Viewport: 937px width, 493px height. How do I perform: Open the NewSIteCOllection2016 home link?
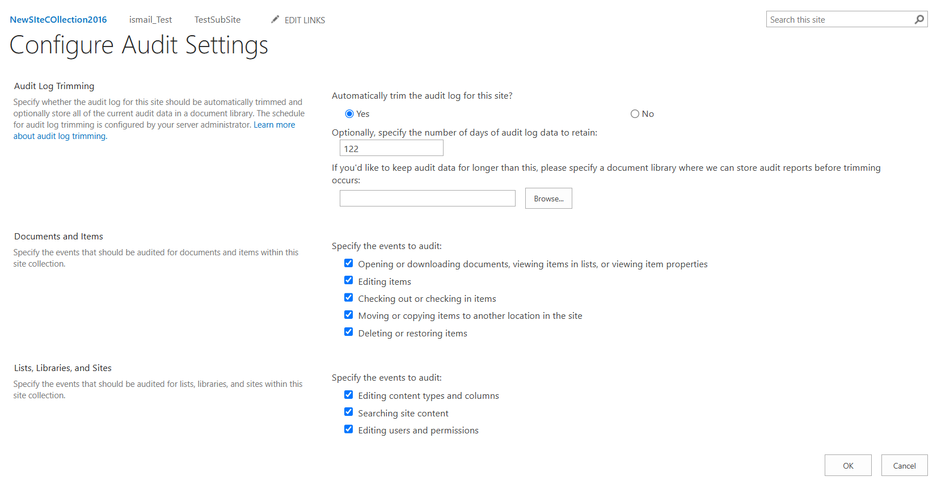(x=58, y=19)
